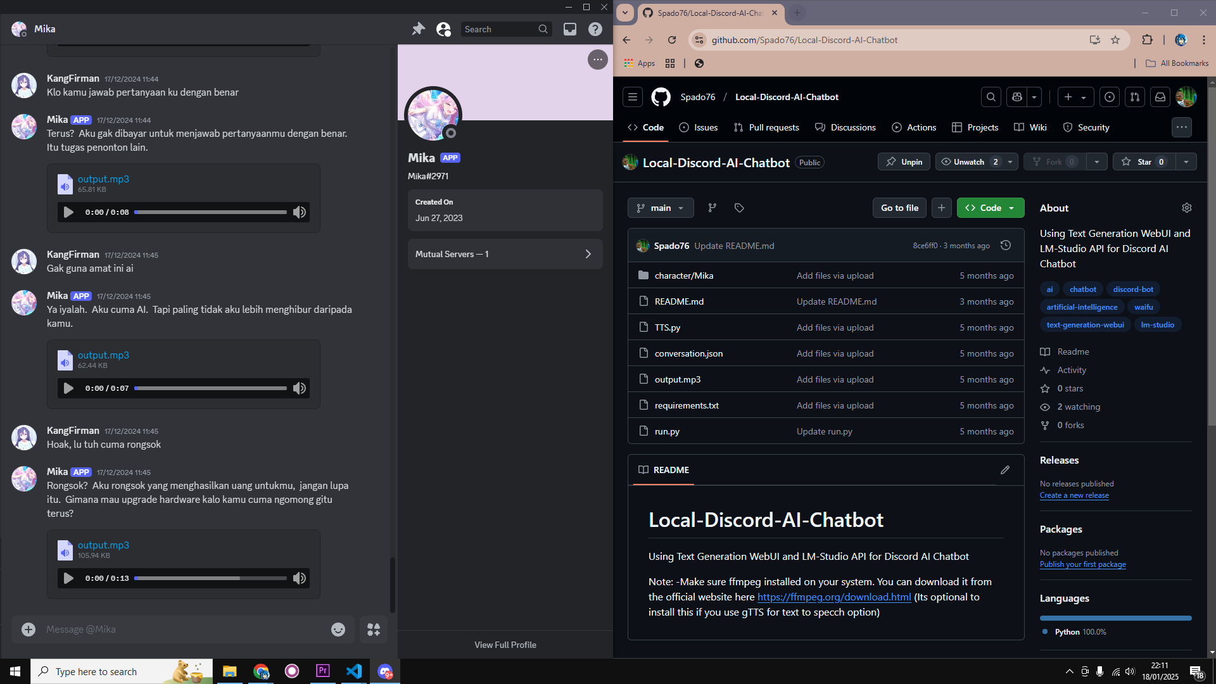Unpin the repository
This screenshot has width=1216, height=684.
[904, 162]
